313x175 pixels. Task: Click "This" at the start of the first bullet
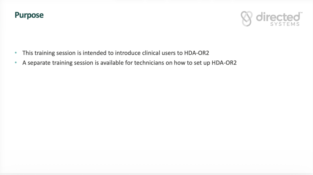[28, 53]
